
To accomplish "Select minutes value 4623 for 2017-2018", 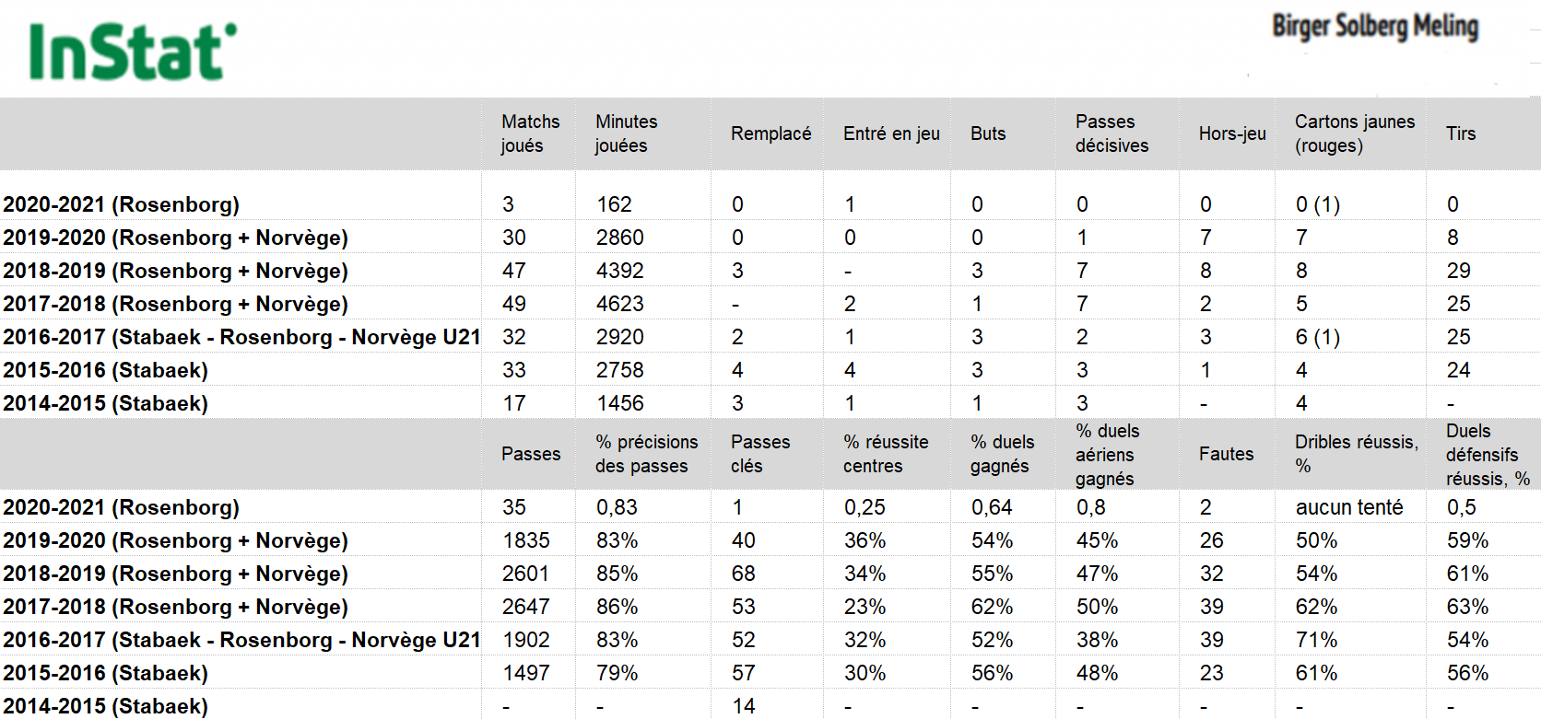I will (x=619, y=304).
